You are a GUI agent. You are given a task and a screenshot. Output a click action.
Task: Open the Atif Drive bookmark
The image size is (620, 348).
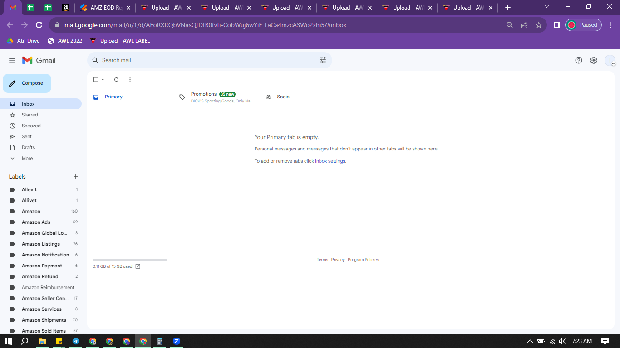(x=23, y=41)
